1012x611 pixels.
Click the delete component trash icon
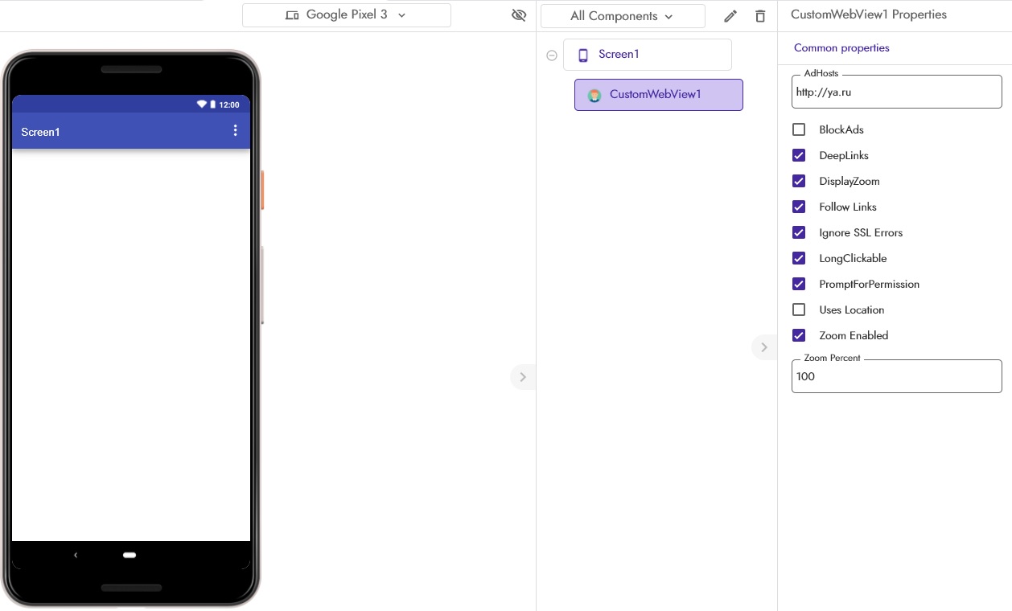[759, 15]
